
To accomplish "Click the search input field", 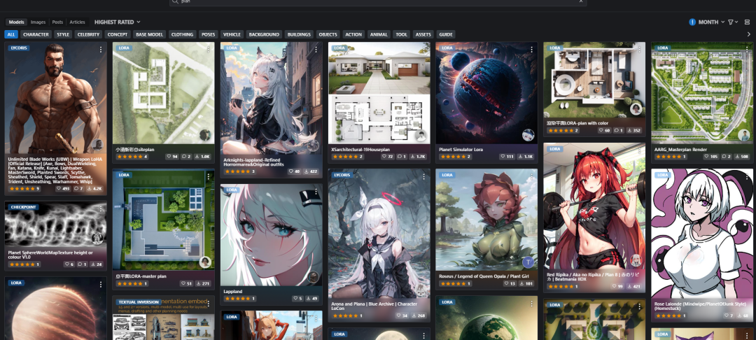I will [378, 2].
